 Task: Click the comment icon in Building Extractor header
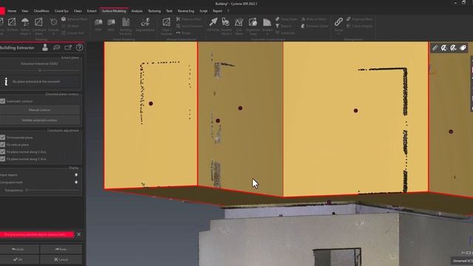point(57,47)
